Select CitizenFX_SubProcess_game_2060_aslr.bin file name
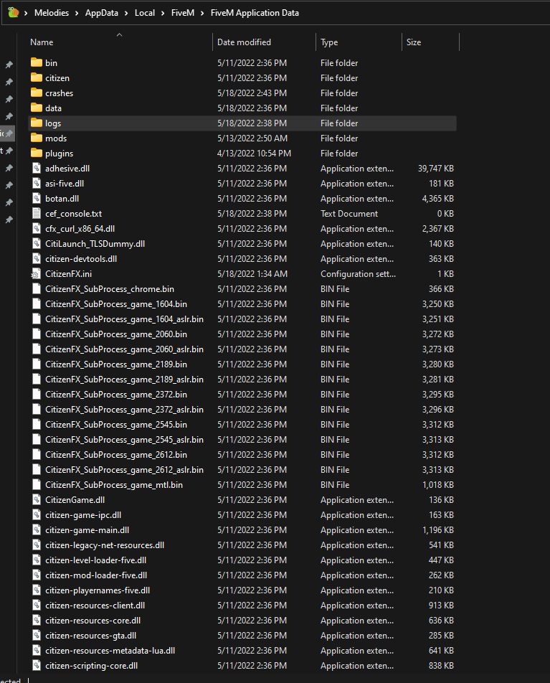The width and height of the screenshot is (550, 683). pyautogui.click(x=125, y=349)
